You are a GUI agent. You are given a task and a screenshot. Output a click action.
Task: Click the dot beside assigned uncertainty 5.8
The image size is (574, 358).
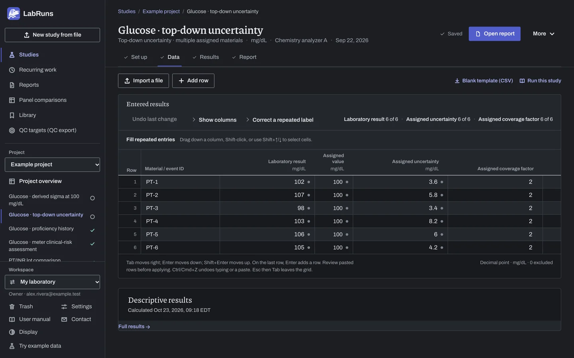[x=442, y=195]
